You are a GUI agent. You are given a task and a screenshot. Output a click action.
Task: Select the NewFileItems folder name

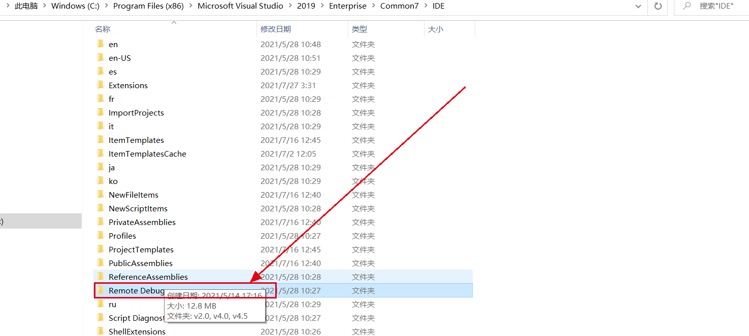(134, 195)
